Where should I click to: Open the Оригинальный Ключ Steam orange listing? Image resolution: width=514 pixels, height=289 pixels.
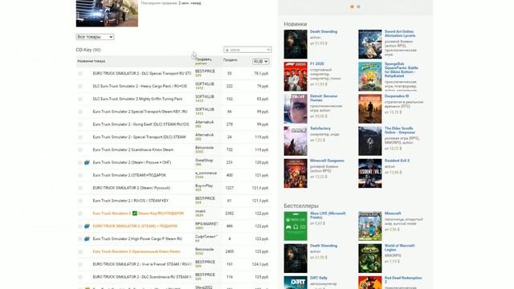pos(137,251)
